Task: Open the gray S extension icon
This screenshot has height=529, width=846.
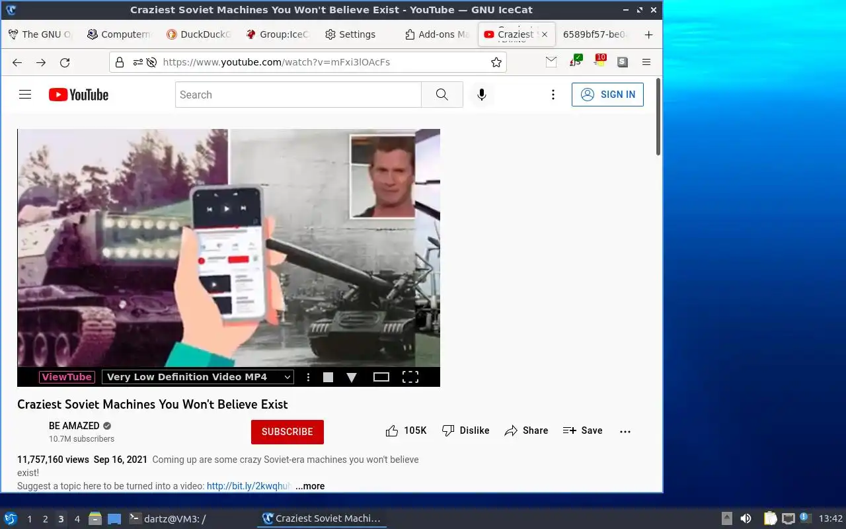Action: (623, 61)
